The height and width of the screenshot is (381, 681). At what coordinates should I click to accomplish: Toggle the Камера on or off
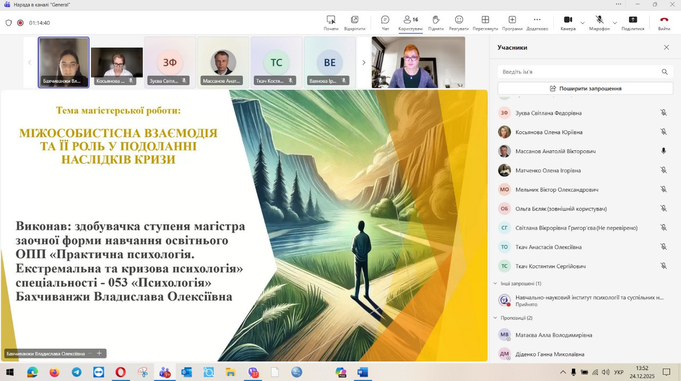(x=568, y=23)
